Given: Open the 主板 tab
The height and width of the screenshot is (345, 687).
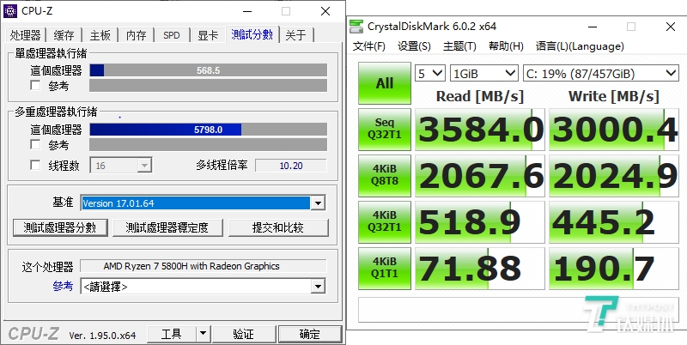Looking at the screenshot, I should coord(100,35).
